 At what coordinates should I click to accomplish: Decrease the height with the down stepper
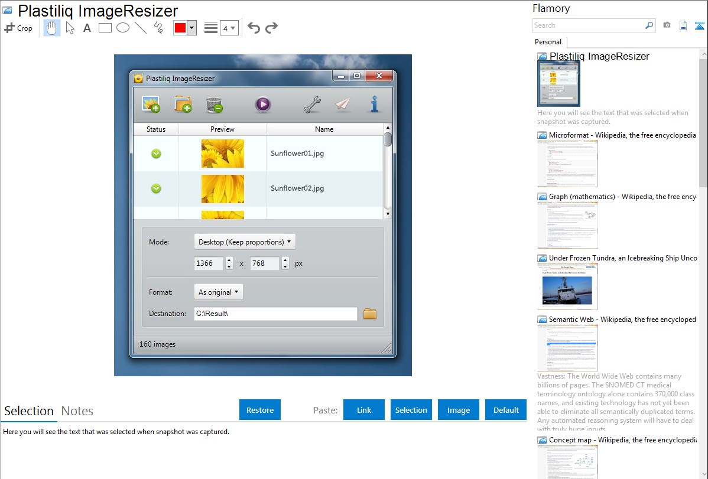coord(285,266)
